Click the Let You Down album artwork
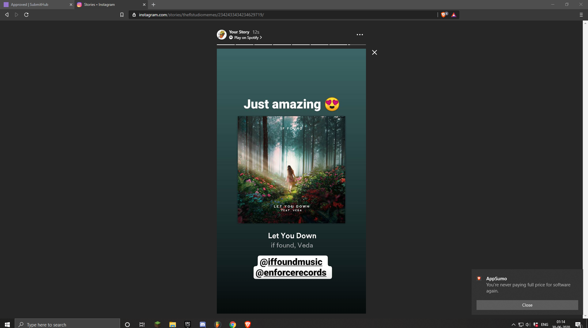 [x=292, y=170]
